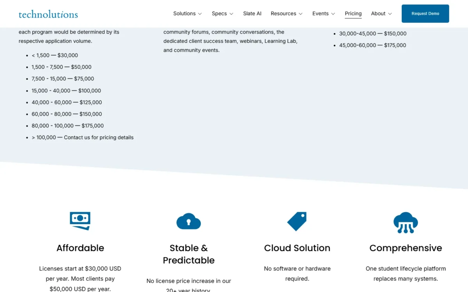Expand the Specs menu
468x292 pixels.
223,14
